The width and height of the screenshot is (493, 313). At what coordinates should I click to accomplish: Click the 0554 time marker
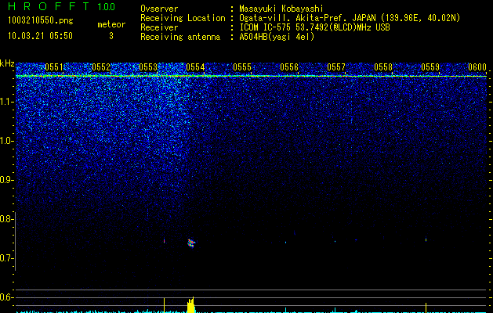(x=195, y=67)
